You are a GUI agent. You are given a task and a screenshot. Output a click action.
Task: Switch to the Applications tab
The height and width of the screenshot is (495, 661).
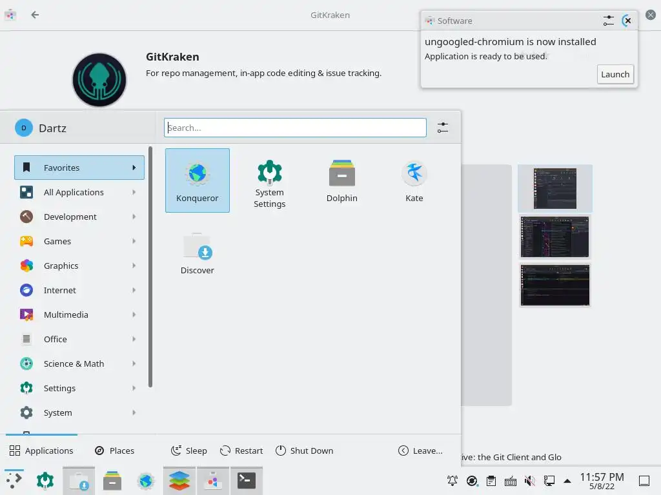click(41, 451)
